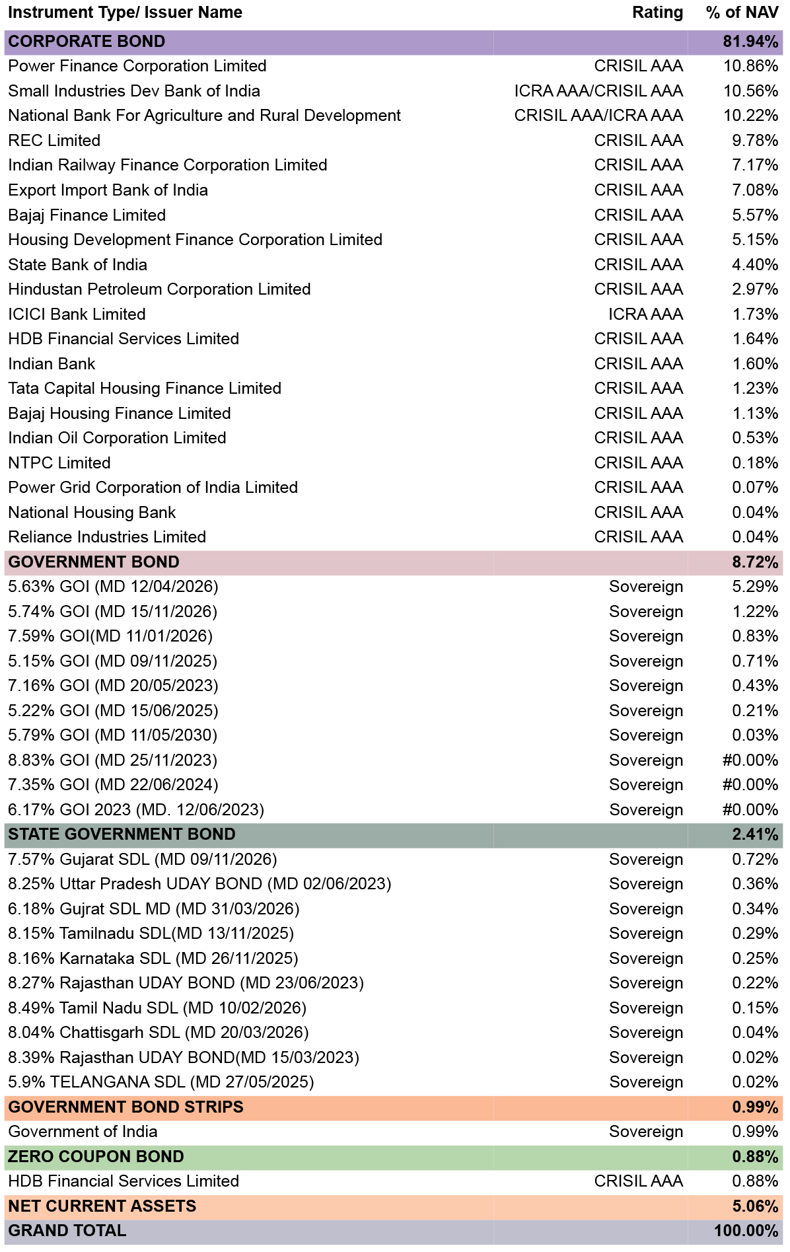Image resolution: width=790 pixels, height=1252 pixels.
Task: Click the Power Finance Corporation Limited row
Action: (394, 66)
